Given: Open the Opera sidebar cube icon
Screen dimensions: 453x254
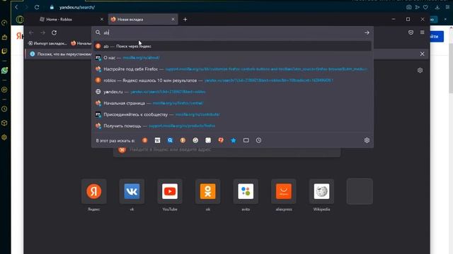Looking at the screenshot, I should click(4, 123).
